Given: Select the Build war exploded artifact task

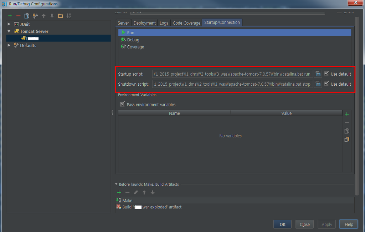Looking at the screenshot, I should (x=235, y=207).
